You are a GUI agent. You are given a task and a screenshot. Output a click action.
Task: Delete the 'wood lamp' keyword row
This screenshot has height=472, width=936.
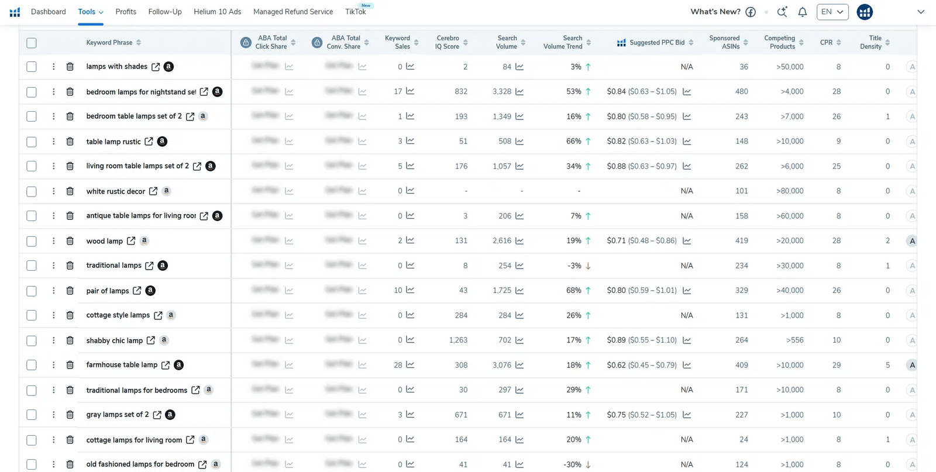point(70,241)
